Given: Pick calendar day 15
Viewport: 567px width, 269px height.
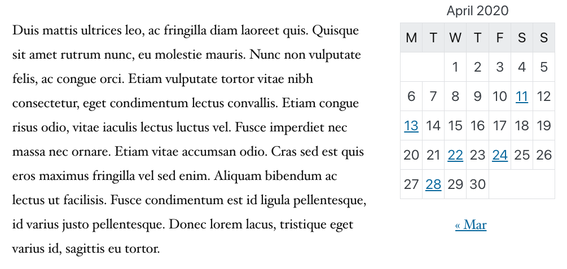Looking at the screenshot, I should (x=455, y=126).
